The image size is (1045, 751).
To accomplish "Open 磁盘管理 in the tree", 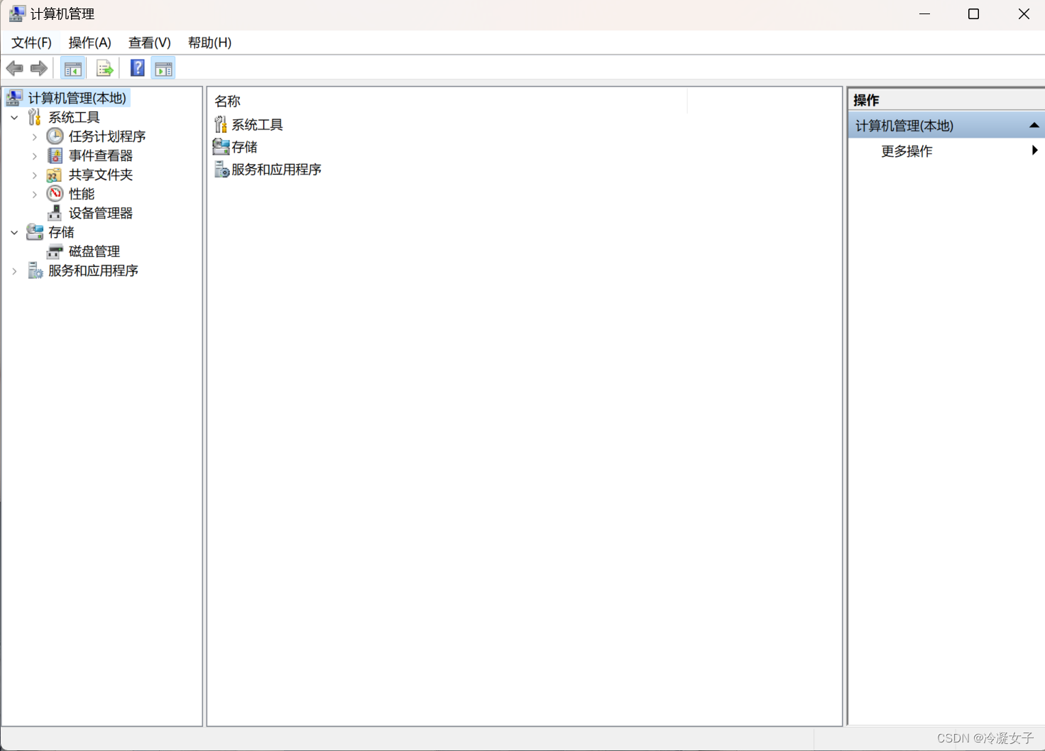I will pyautogui.click(x=94, y=251).
